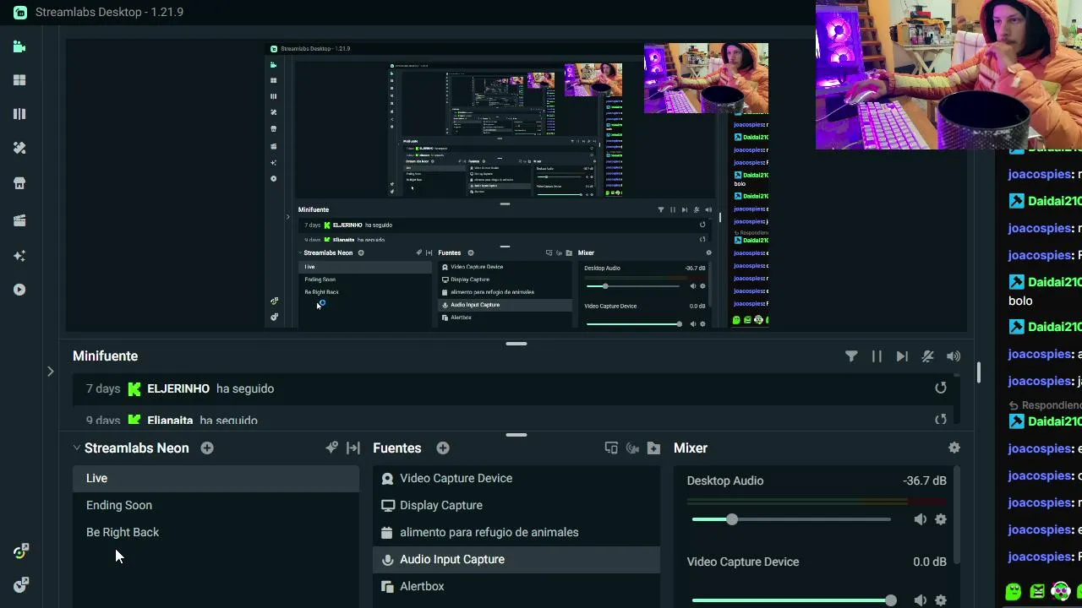1082x608 pixels.
Task: Click the 'bolo' chat message
Action: pyautogui.click(x=1020, y=301)
